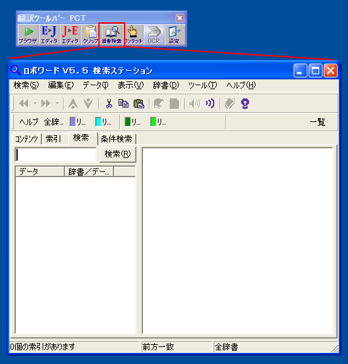This screenshot has width=348, height=364.
Task: Paste with the clipboard icon
Action: [x=139, y=104]
